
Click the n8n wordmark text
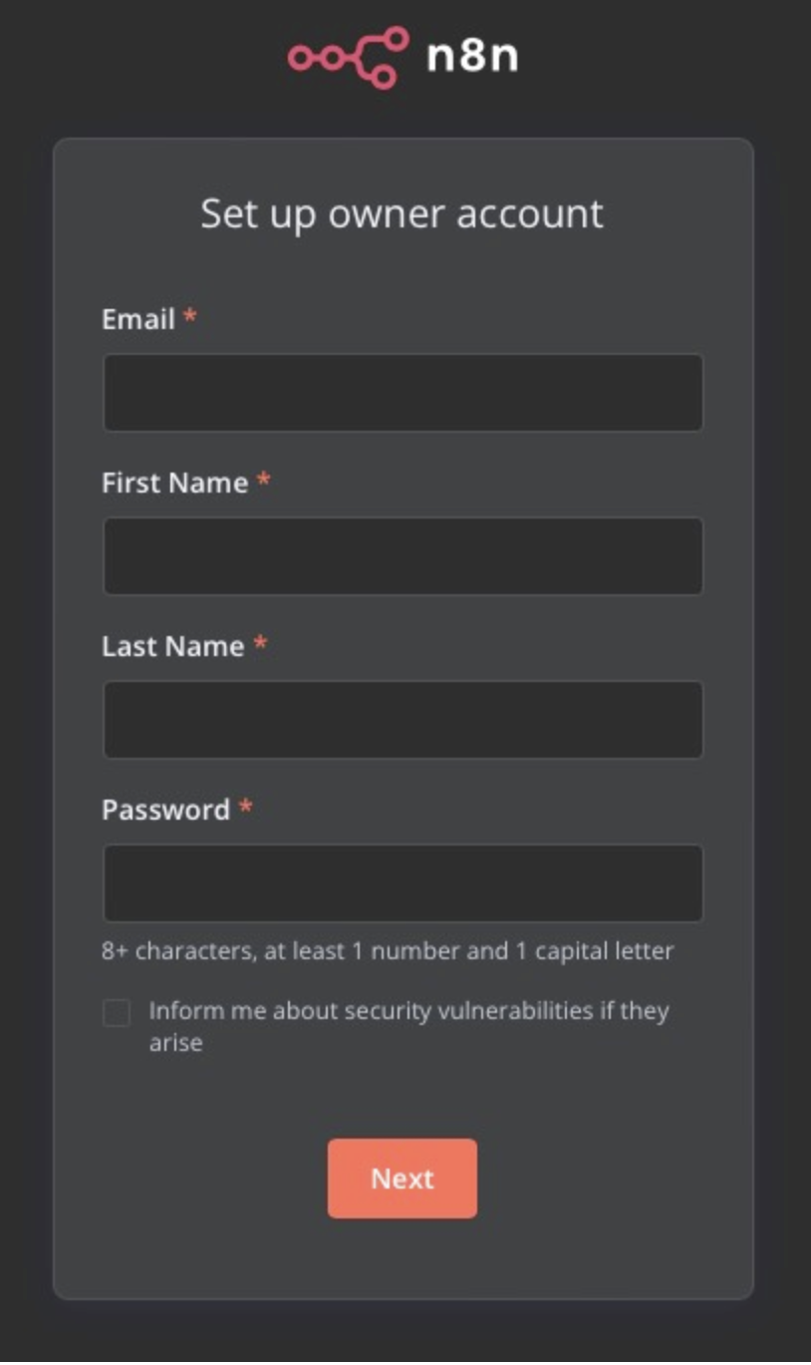point(472,57)
